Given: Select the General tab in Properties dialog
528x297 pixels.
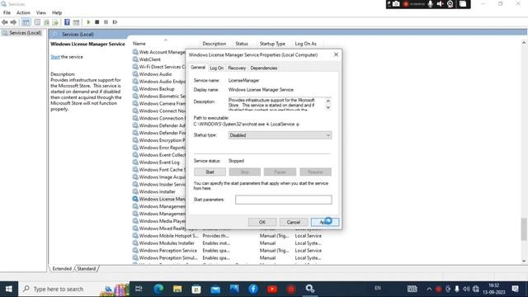Looking at the screenshot, I should [198, 68].
